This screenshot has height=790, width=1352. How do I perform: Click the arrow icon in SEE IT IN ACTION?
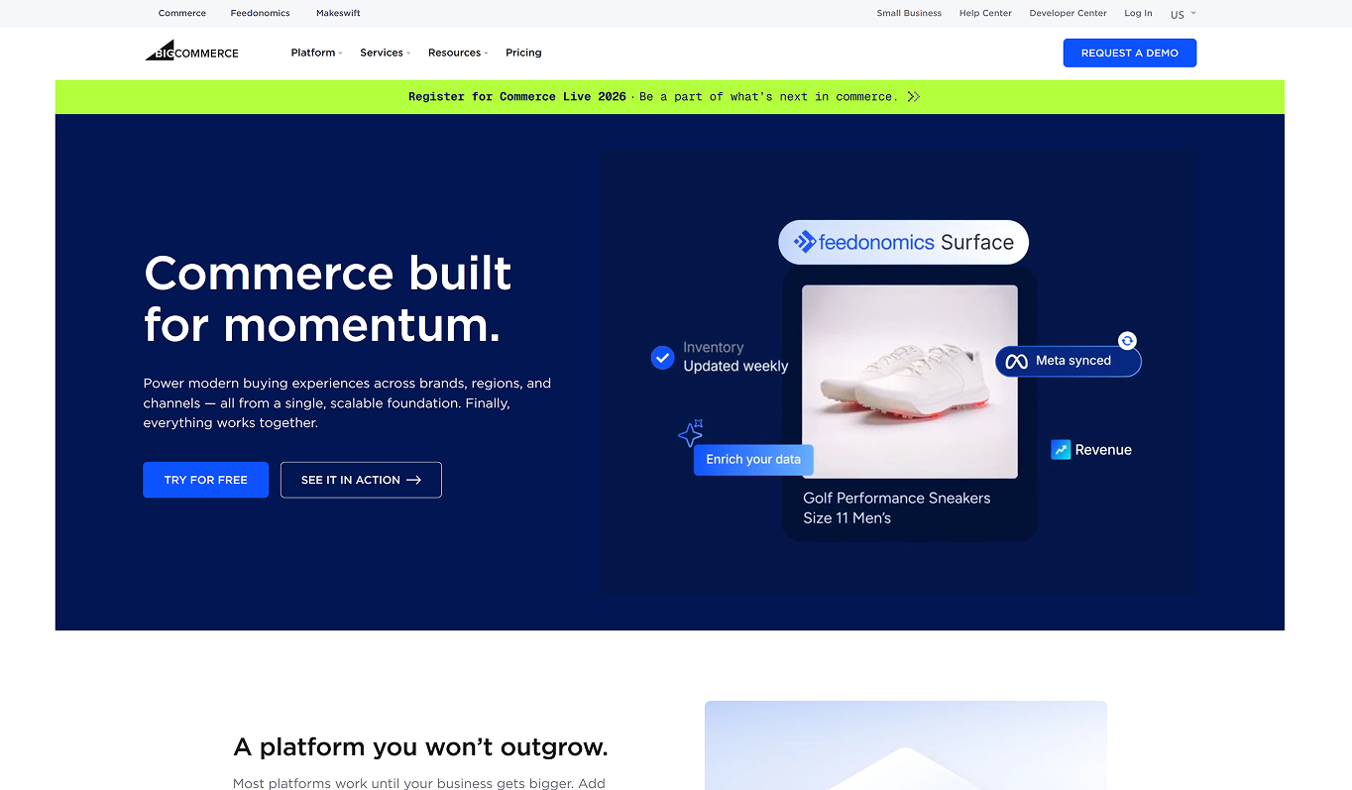414,480
